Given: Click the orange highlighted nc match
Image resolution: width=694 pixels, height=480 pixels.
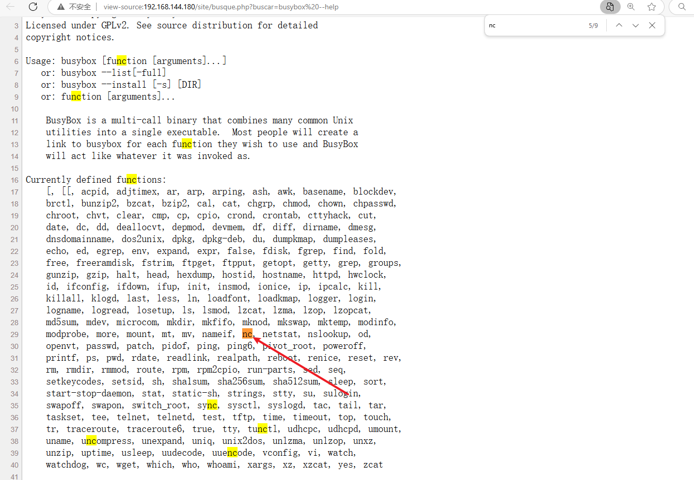Looking at the screenshot, I should 247,334.
